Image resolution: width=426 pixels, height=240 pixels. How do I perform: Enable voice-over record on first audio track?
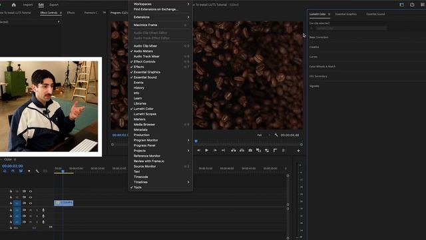[43, 210]
